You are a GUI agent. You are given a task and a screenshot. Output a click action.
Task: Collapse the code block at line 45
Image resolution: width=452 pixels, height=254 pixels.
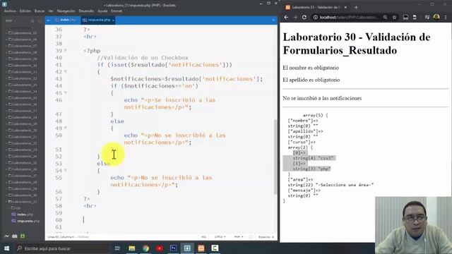[x=66, y=92]
